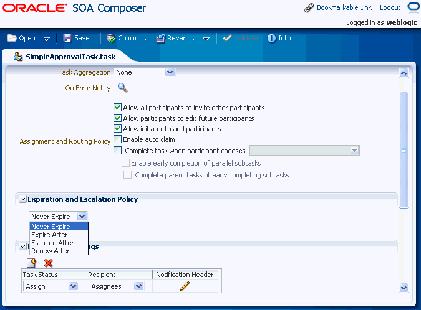Select the SimpleApprovalTask.task tab
Image resolution: width=421 pixels, height=310 pixels.
[x=70, y=57]
